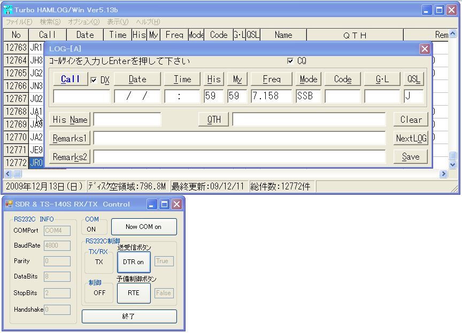Click the DTR on button
Screen dimensions: 462x333
(134, 262)
